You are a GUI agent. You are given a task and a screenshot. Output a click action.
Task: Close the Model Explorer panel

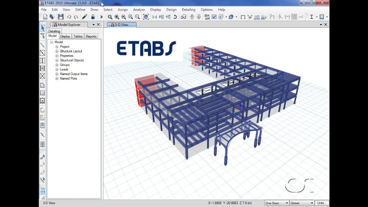(98, 25)
